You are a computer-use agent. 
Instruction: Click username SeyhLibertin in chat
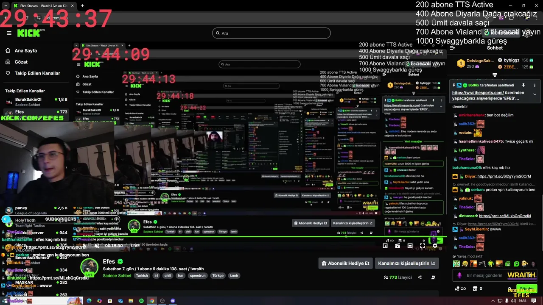tap(477, 229)
